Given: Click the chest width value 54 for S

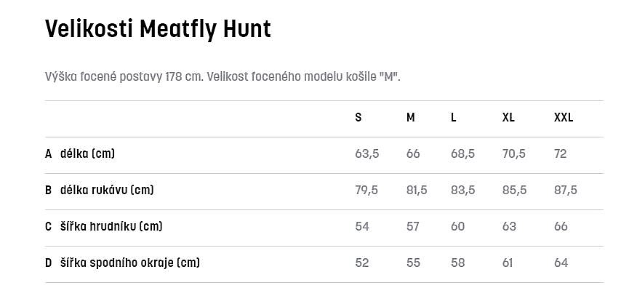Looking at the screenshot, I should coord(362,227).
